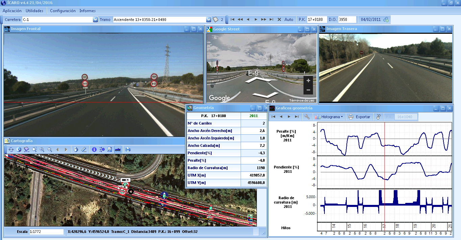461x240 pixels.
Task: Click Términos de uso link in Google Street
Action: coord(301,101)
